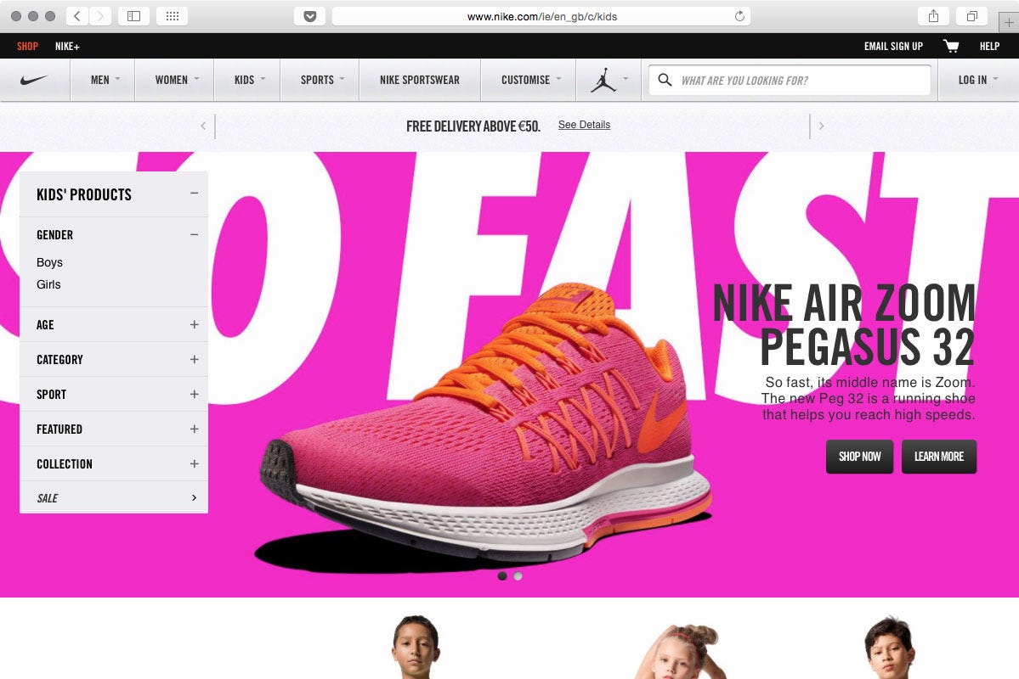
Task: Expand the Age filter section
Action: (x=195, y=324)
